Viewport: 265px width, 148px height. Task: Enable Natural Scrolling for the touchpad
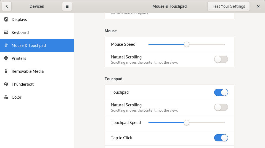(x=221, y=107)
